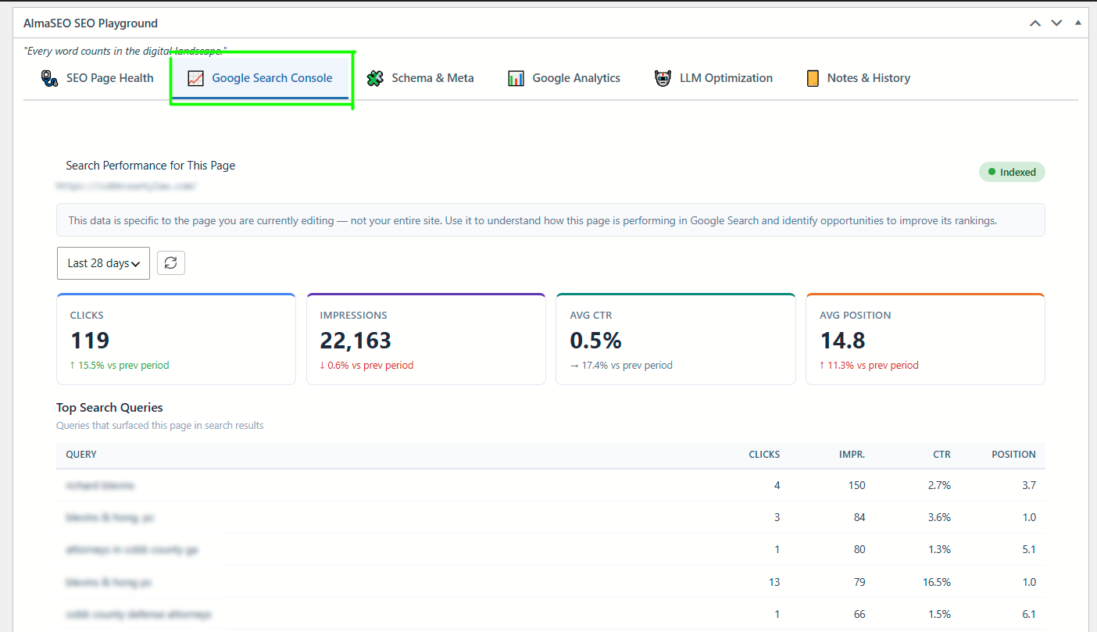Collapse the AlmaSEO SEO Playground panel

pos(1078,23)
